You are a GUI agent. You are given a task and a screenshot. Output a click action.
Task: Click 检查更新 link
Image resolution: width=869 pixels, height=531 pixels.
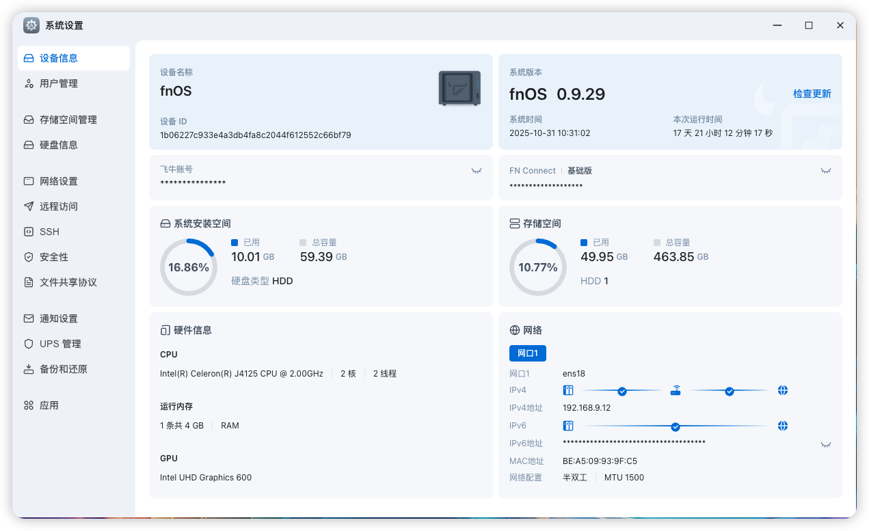[x=812, y=94]
